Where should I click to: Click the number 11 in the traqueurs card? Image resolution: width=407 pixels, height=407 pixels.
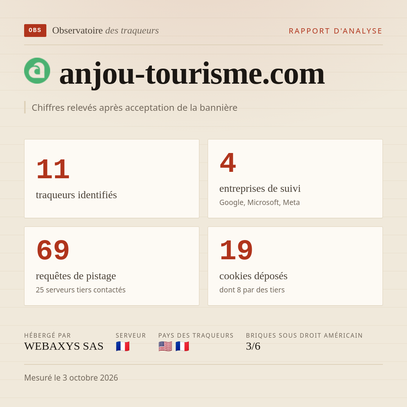(53, 170)
